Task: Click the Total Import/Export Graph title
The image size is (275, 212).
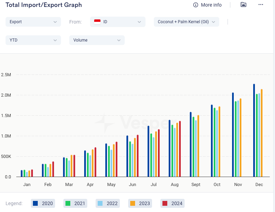Action: point(44,5)
